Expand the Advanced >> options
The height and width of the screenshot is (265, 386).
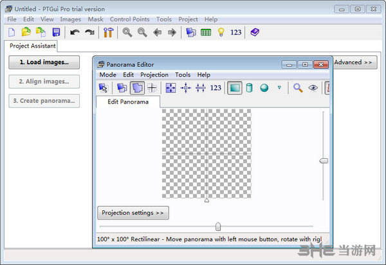click(x=353, y=62)
